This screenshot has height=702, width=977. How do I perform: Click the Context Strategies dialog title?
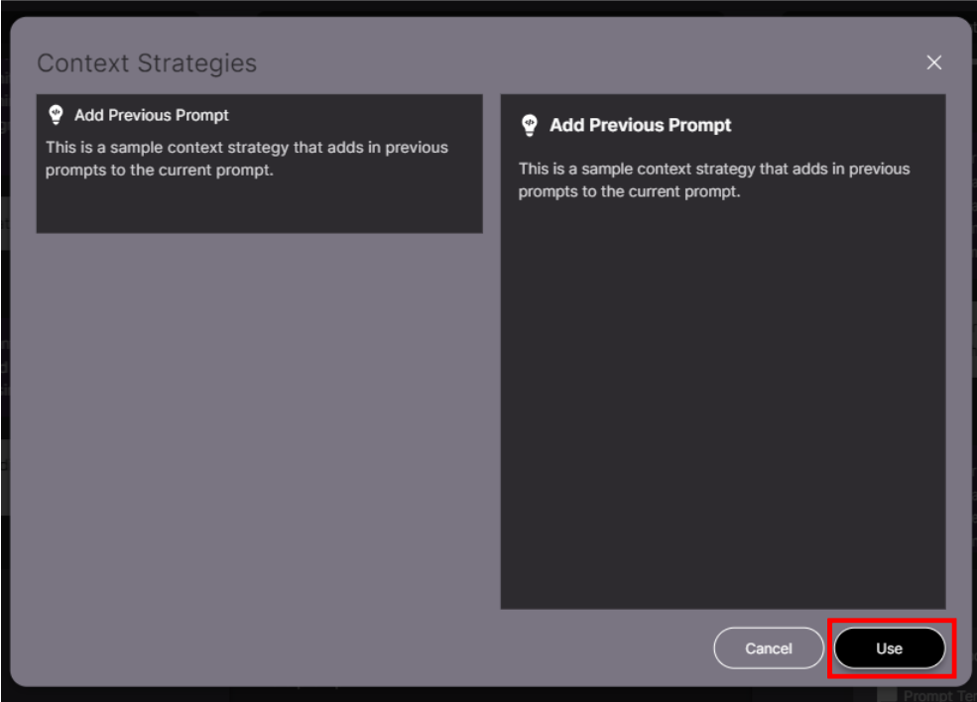(147, 63)
